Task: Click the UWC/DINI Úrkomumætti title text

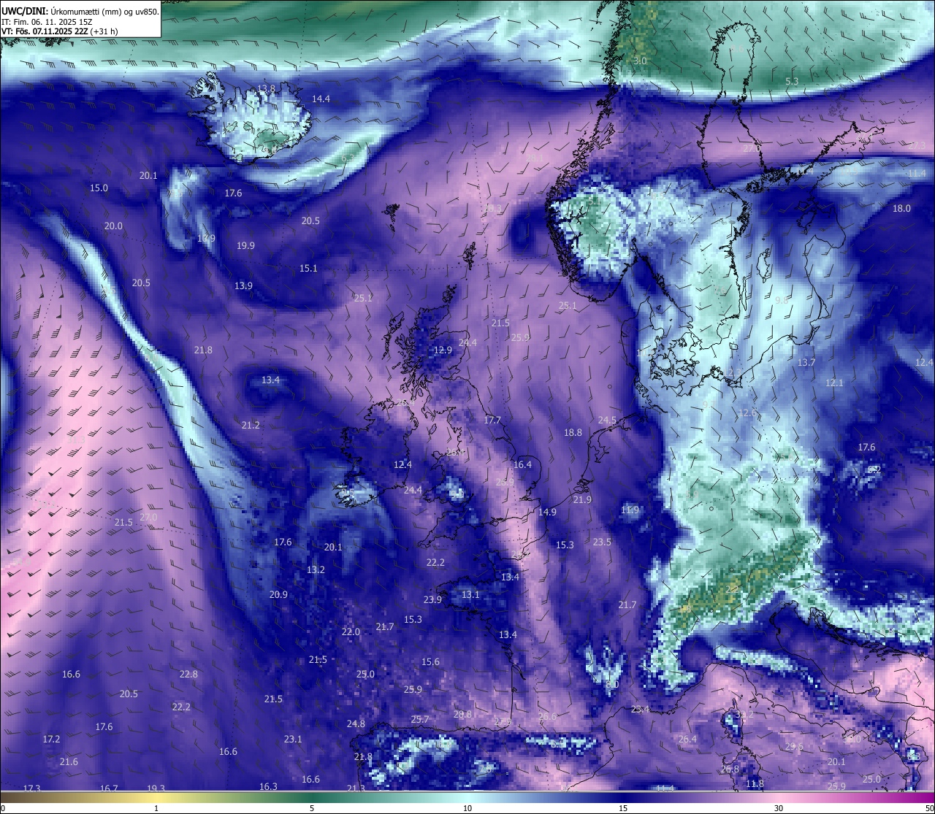Action: coord(80,11)
